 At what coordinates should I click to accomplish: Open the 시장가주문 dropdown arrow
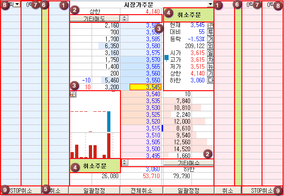(210, 4)
